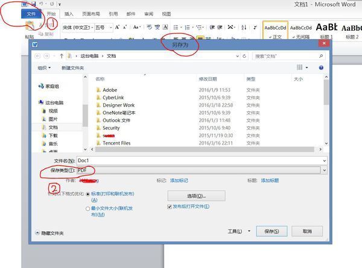Click the Change view icon in the dialog
This screenshot has width=362, height=268.
click(299, 67)
